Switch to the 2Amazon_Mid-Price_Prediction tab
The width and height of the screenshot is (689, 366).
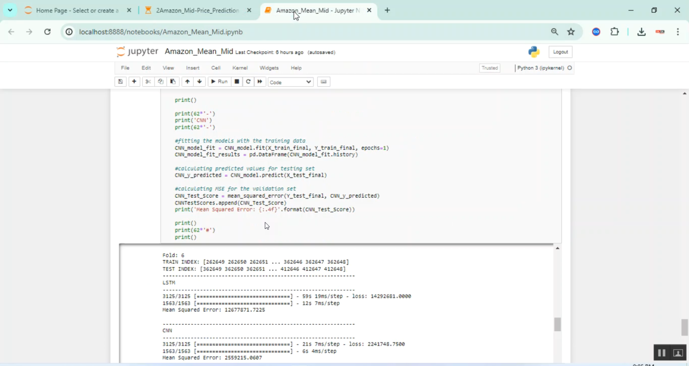pyautogui.click(x=198, y=10)
